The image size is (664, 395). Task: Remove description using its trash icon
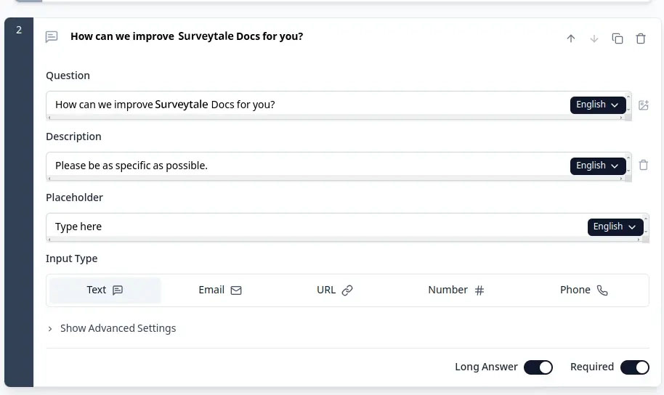coord(643,166)
